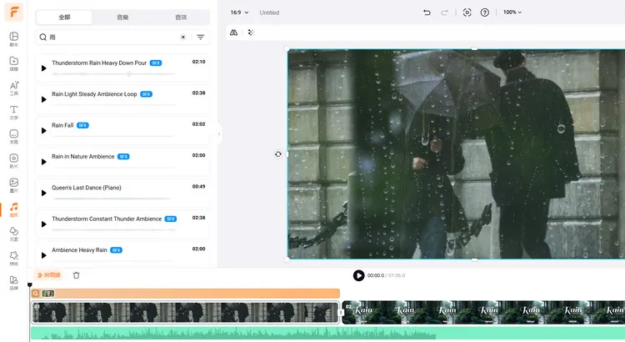
Task: Open the 元素 (Elements) sidebar panel
Action: coord(14,233)
